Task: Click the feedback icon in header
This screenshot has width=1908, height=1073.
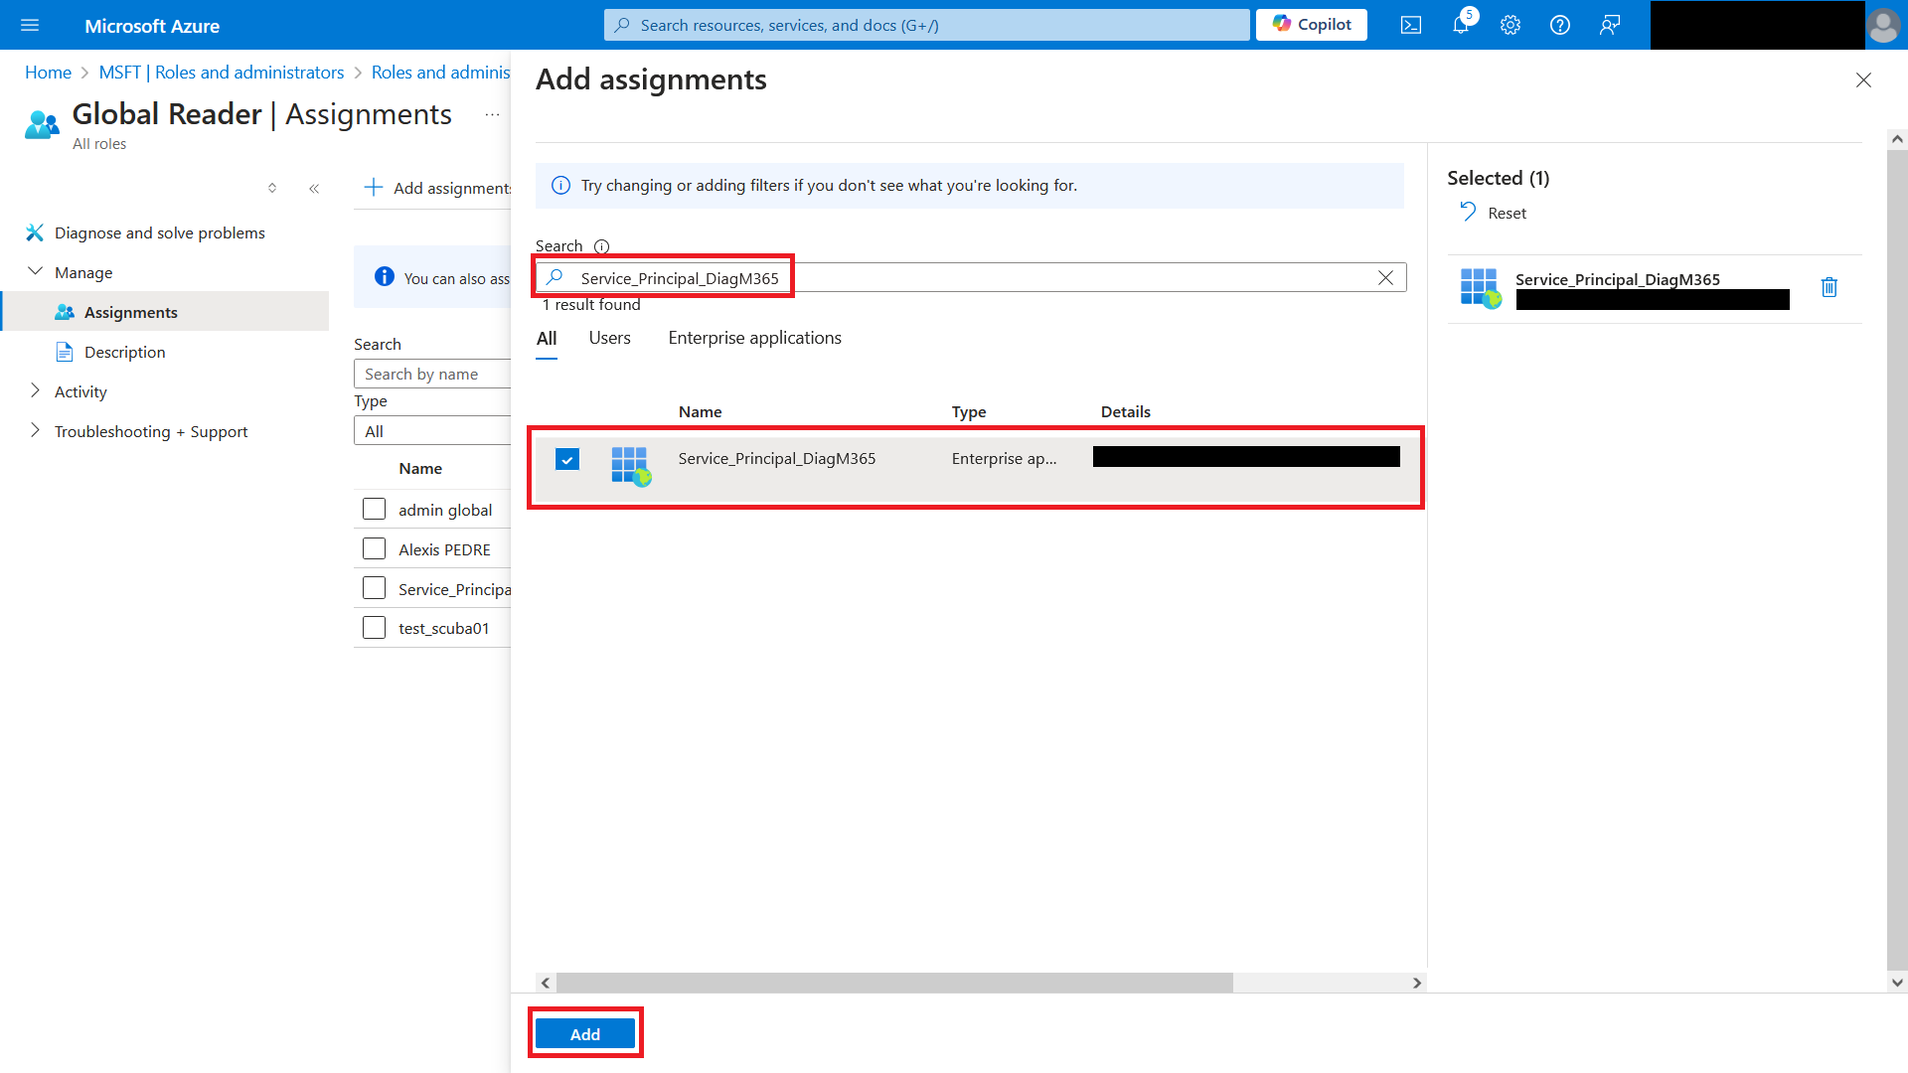Action: 1610,25
